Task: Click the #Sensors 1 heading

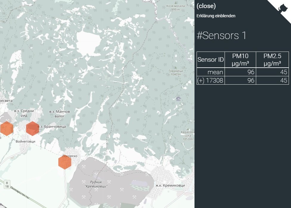Action: tap(222, 35)
